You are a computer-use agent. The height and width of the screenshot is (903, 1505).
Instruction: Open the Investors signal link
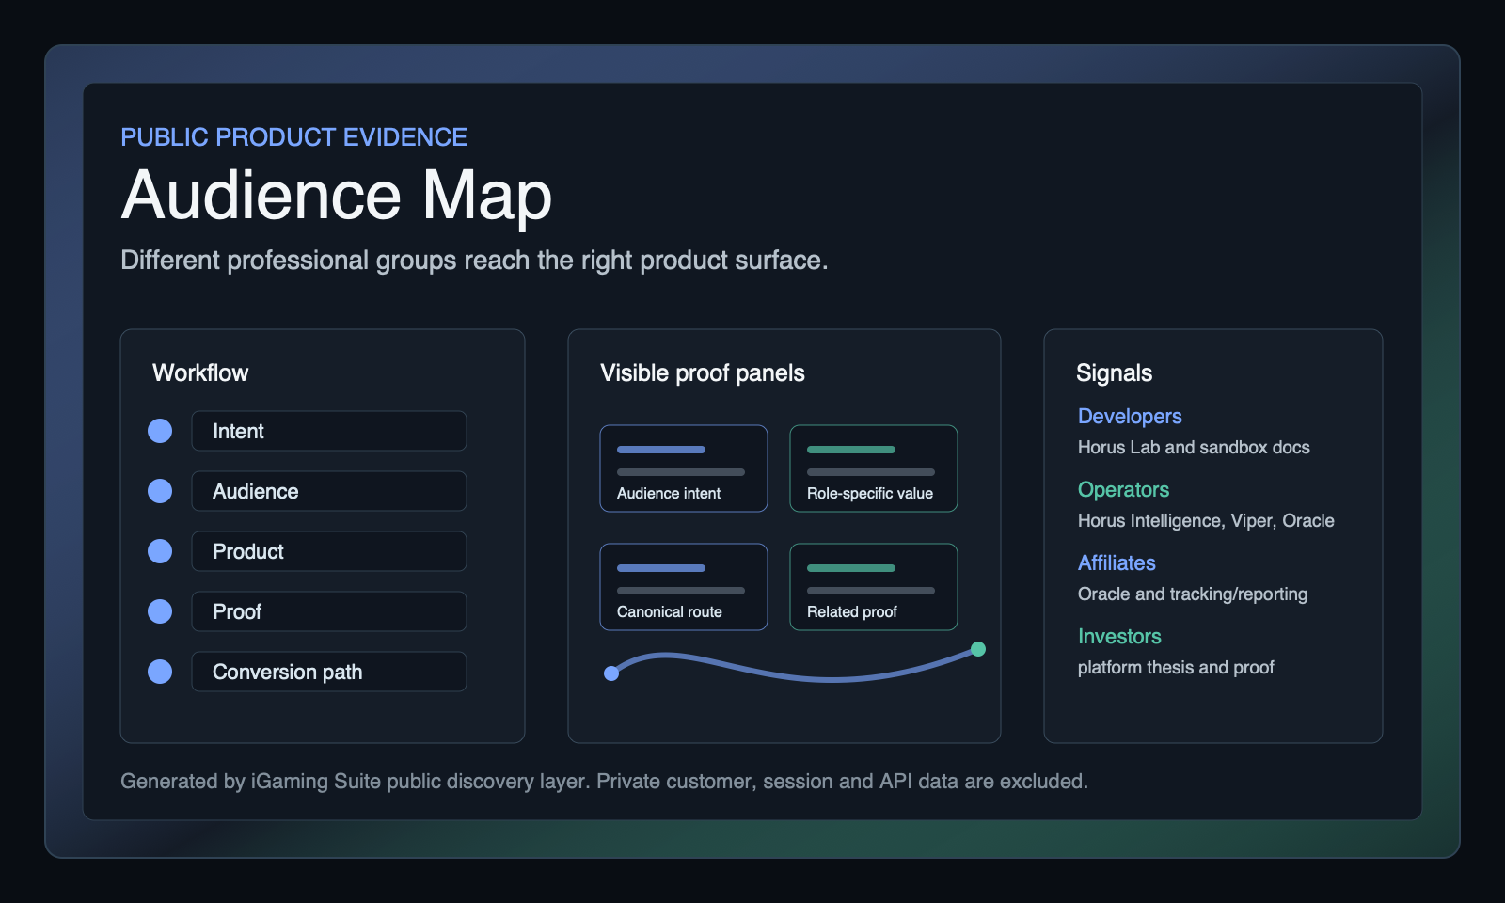click(1119, 636)
